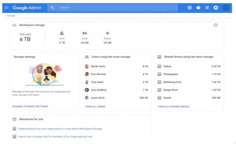The image size is (236, 144).
Task: Open the account profile avatar
Action: [226, 8]
